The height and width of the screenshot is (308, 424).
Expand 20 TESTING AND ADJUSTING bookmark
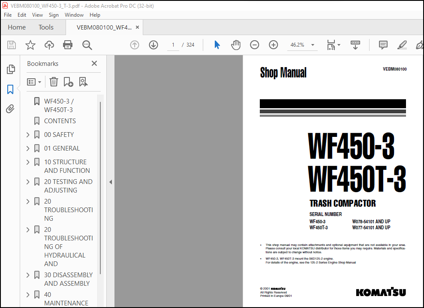click(x=28, y=182)
